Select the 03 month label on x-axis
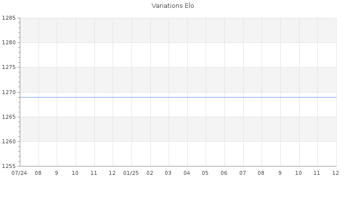This screenshot has width=346, height=197. pyautogui.click(x=168, y=173)
